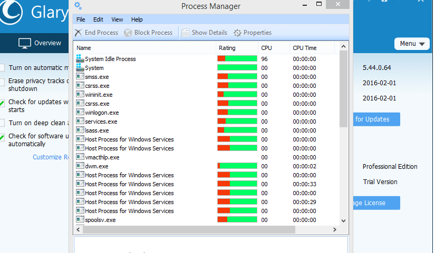Click the services.exe process icon
Screen dimensions: 435x253
click(x=80, y=122)
